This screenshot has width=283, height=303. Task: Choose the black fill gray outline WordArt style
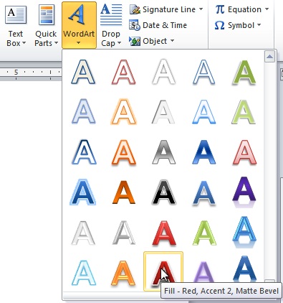163,192
